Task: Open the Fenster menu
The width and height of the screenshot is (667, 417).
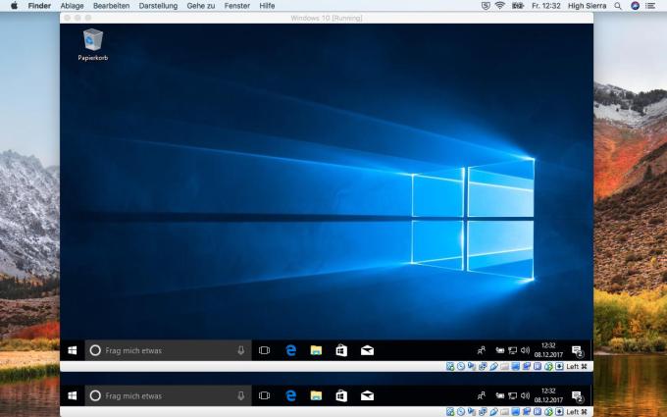Action: coord(237,6)
